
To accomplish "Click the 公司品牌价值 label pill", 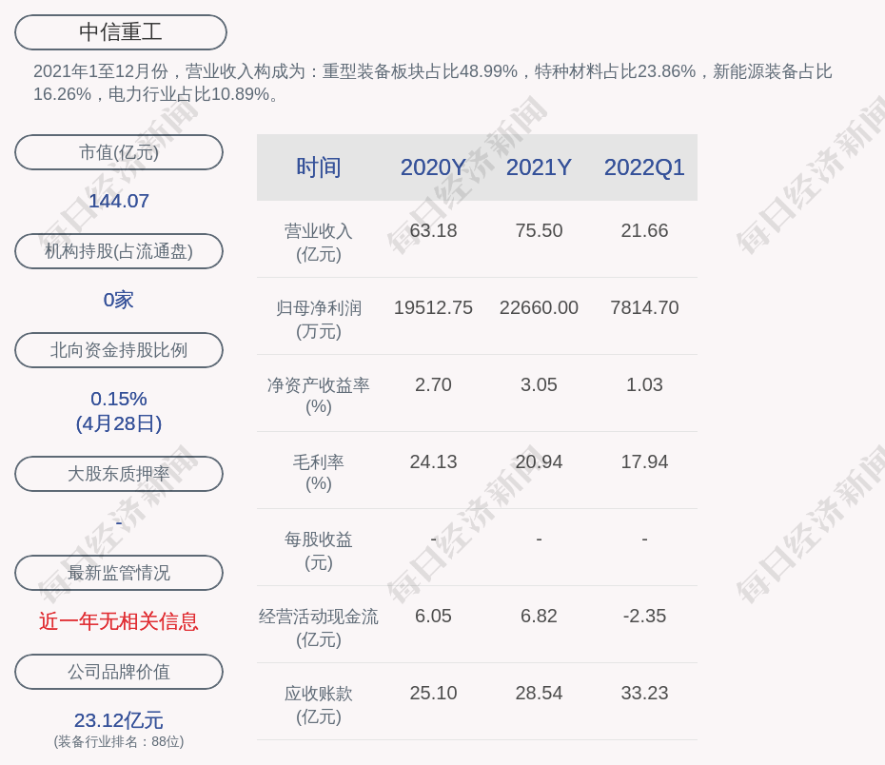I will point(119,672).
